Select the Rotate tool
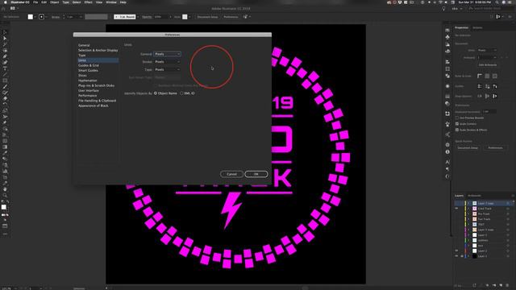Viewport: 516px width, 290px height. tap(5, 104)
